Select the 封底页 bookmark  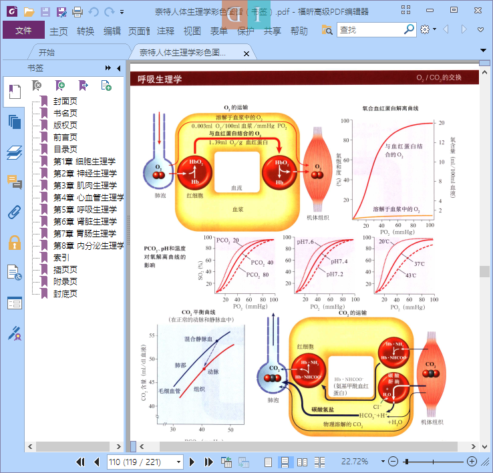[65, 294]
